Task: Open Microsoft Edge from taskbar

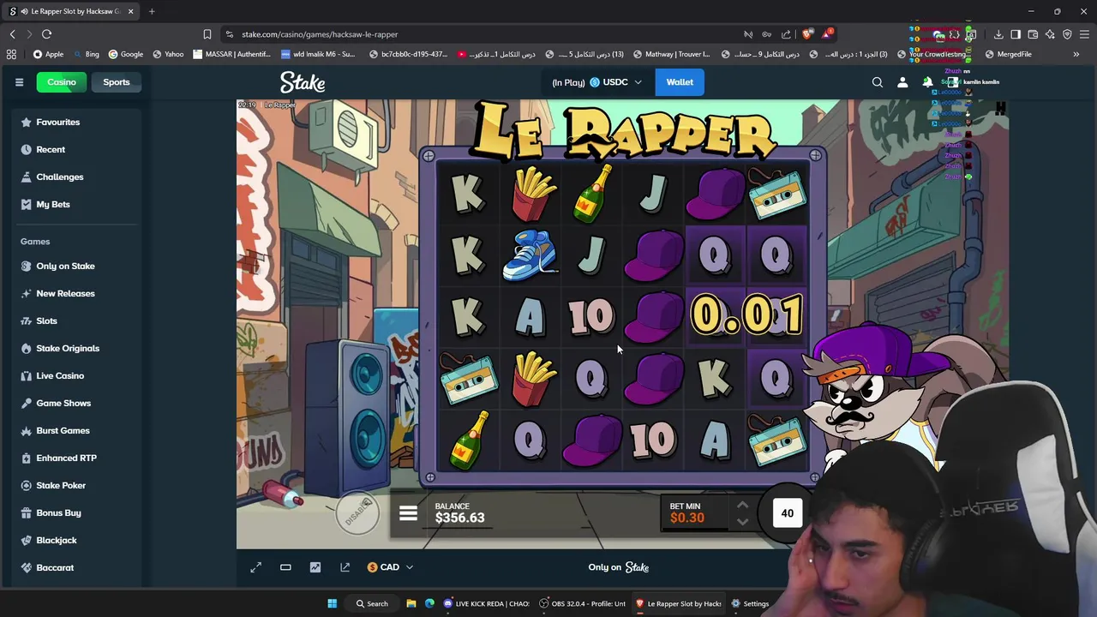Action: tap(429, 603)
